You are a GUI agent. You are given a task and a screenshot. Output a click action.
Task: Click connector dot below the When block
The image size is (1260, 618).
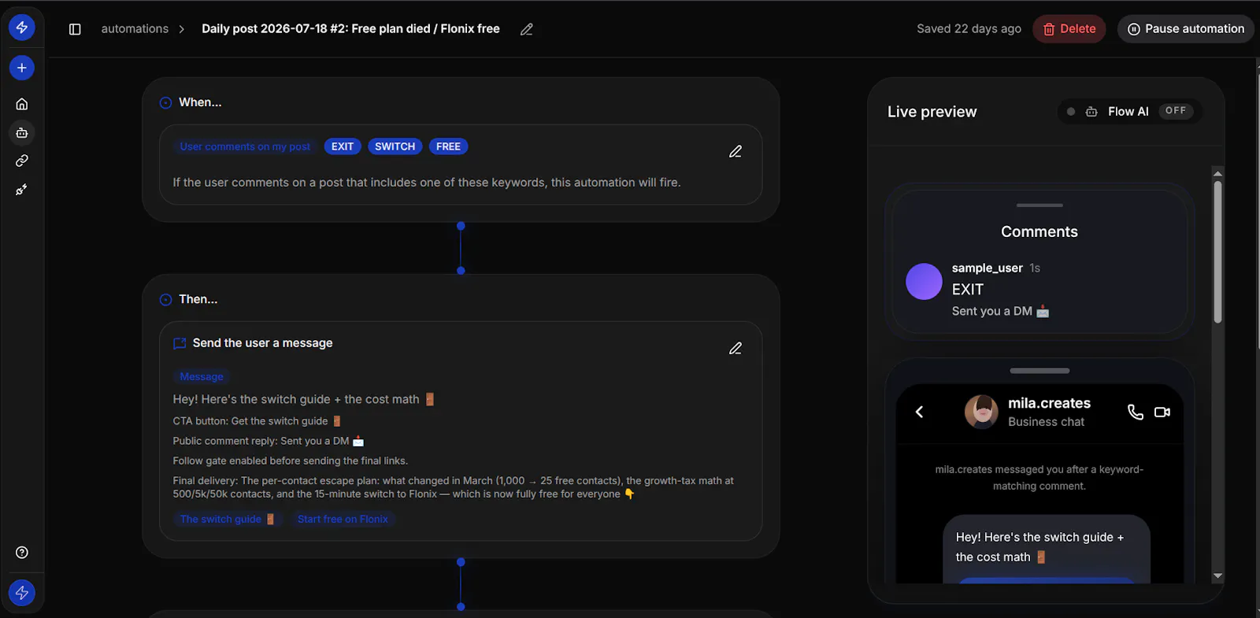tap(461, 226)
